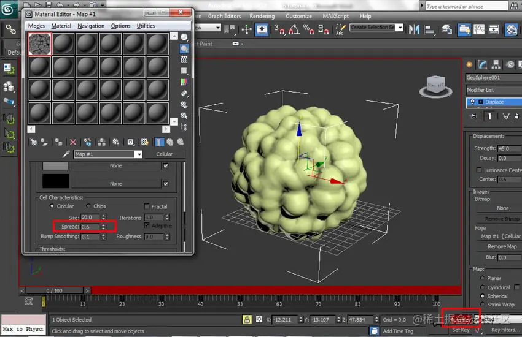Toggle Show End Result icon
Image resolution: width=522 pixels, height=337 pixels.
point(160,142)
